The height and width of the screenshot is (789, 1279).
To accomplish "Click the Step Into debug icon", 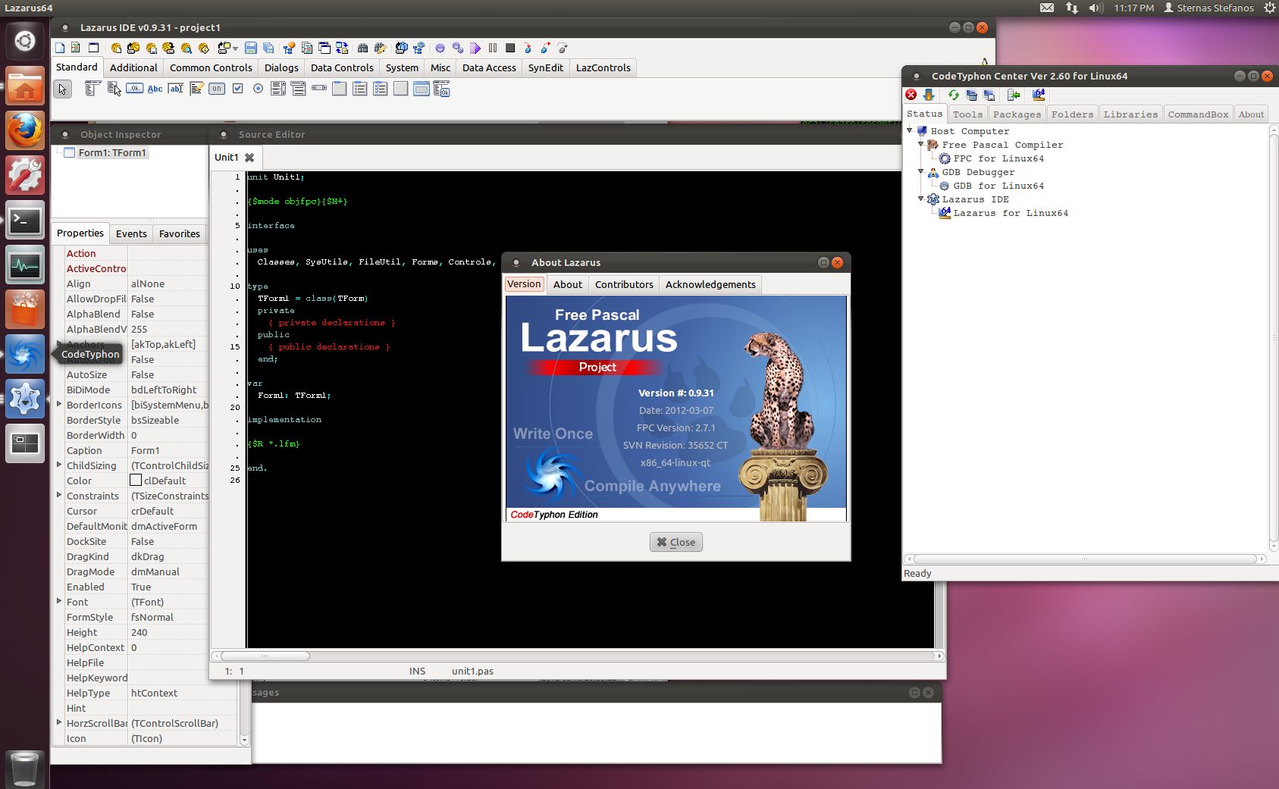I will [x=528, y=48].
